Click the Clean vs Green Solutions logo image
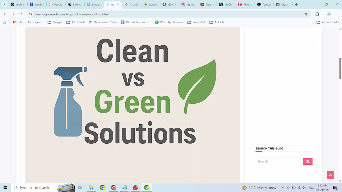Screen dimensions: 342x192 [132, 105]
